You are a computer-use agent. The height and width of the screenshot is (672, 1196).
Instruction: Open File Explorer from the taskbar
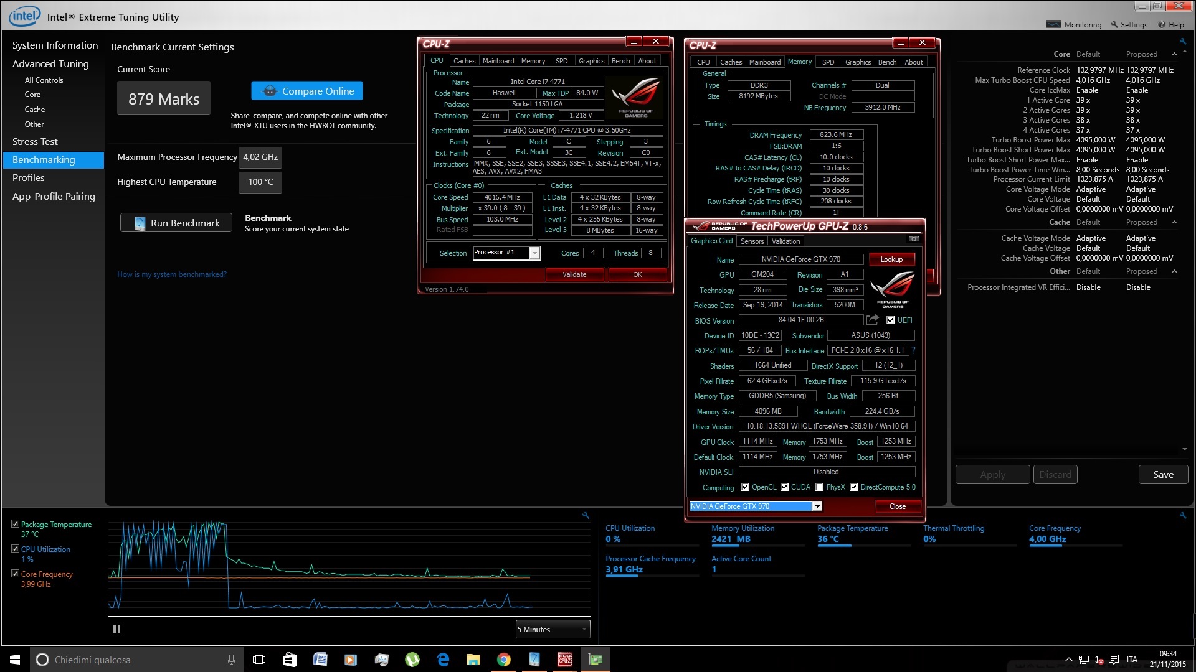(x=473, y=660)
